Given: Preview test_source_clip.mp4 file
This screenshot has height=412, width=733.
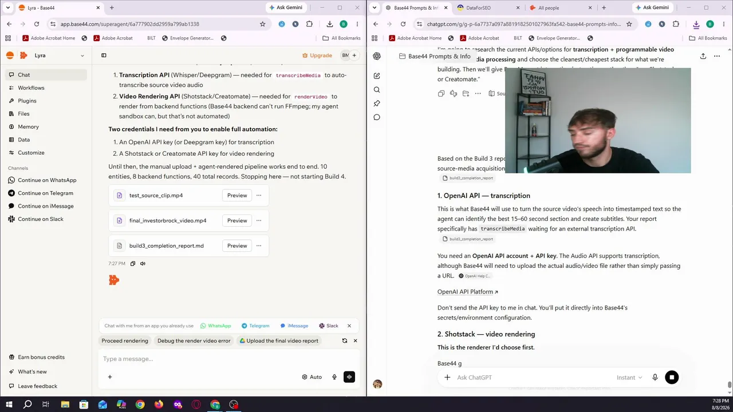Looking at the screenshot, I should tap(237, 195).
